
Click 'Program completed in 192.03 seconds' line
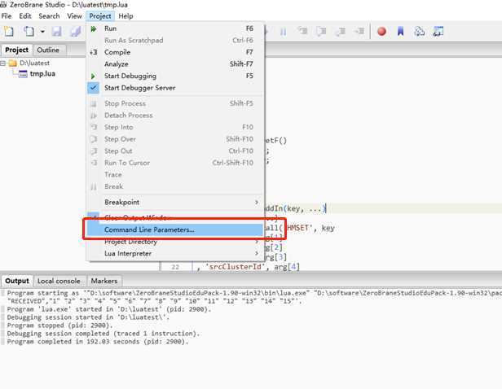98,342
